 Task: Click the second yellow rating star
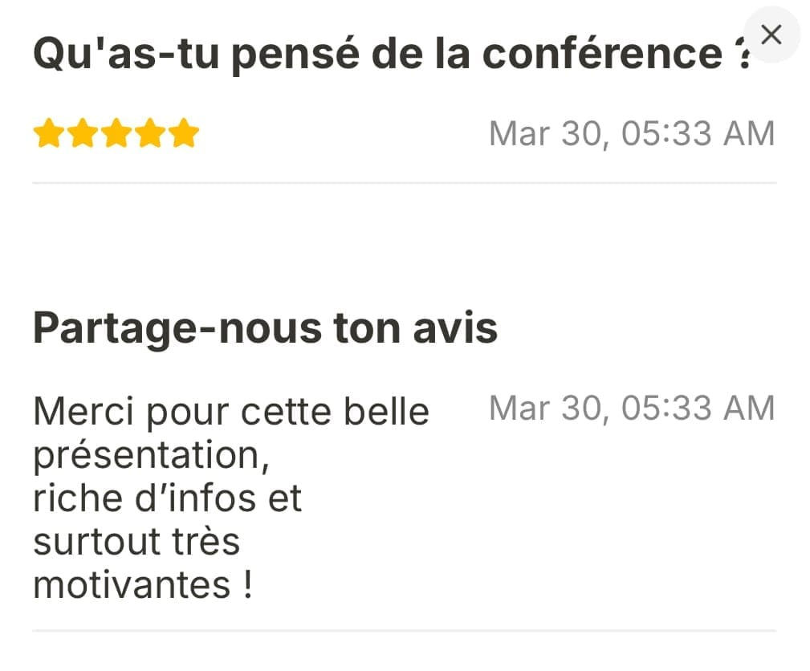[83, 134]
